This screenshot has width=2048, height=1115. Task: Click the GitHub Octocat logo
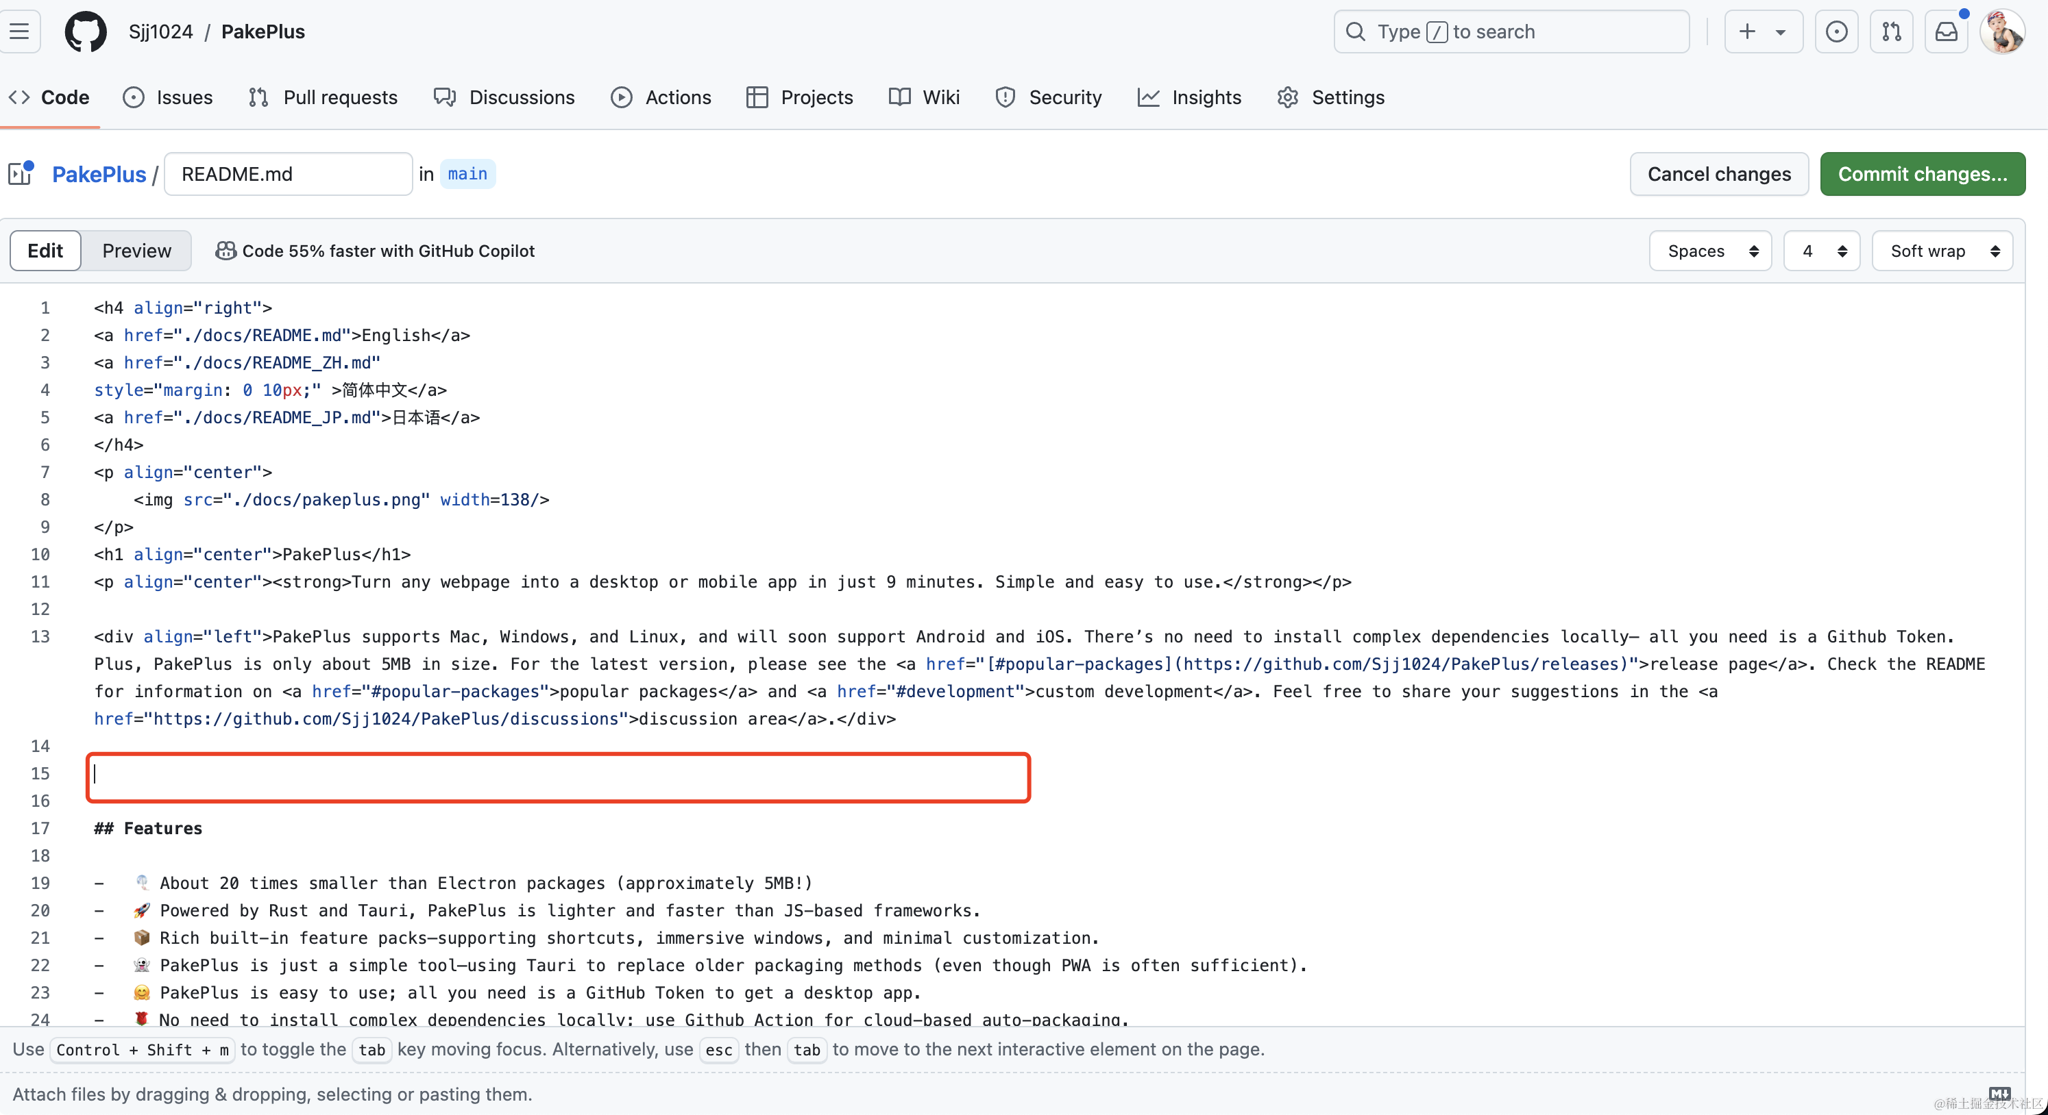(x=85, y=32)
